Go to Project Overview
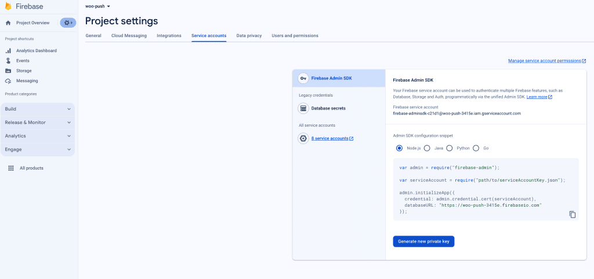Image resolution: width=594 pixels, height=279 pixels. click(x=32, y=23)
